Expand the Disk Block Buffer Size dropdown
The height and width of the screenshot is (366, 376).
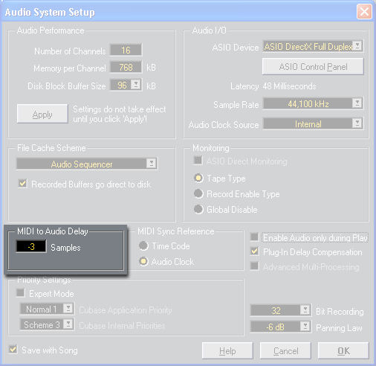coord(136,85)
